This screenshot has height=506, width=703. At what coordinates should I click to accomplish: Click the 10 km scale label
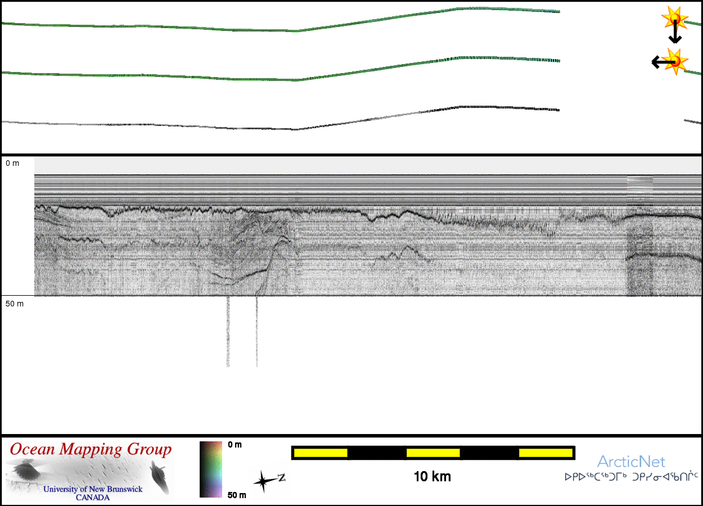432,477
